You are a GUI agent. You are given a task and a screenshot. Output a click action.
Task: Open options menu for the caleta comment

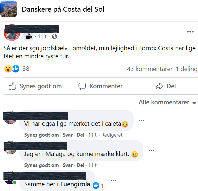142,120
